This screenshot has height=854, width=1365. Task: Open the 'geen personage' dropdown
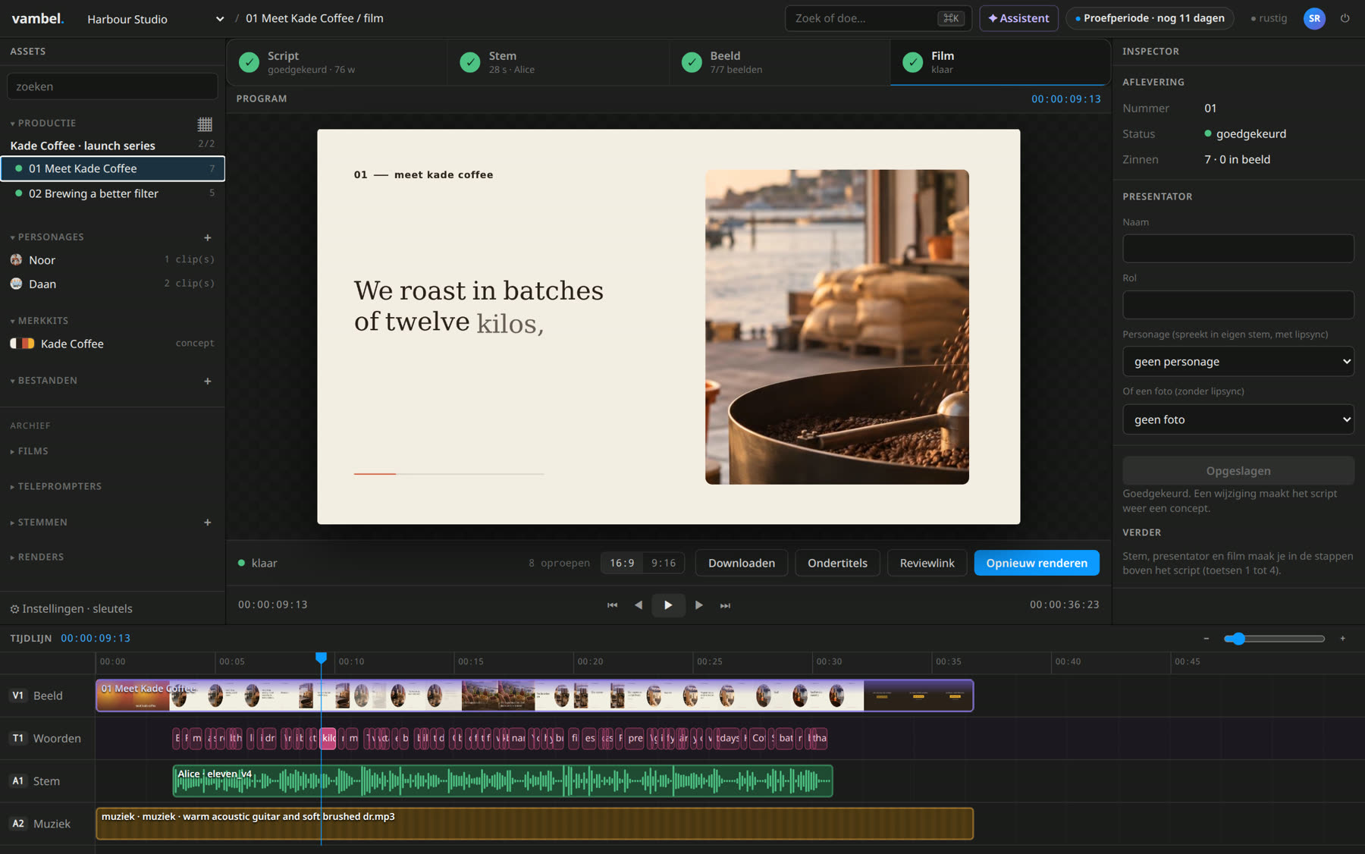(1238, 362)
